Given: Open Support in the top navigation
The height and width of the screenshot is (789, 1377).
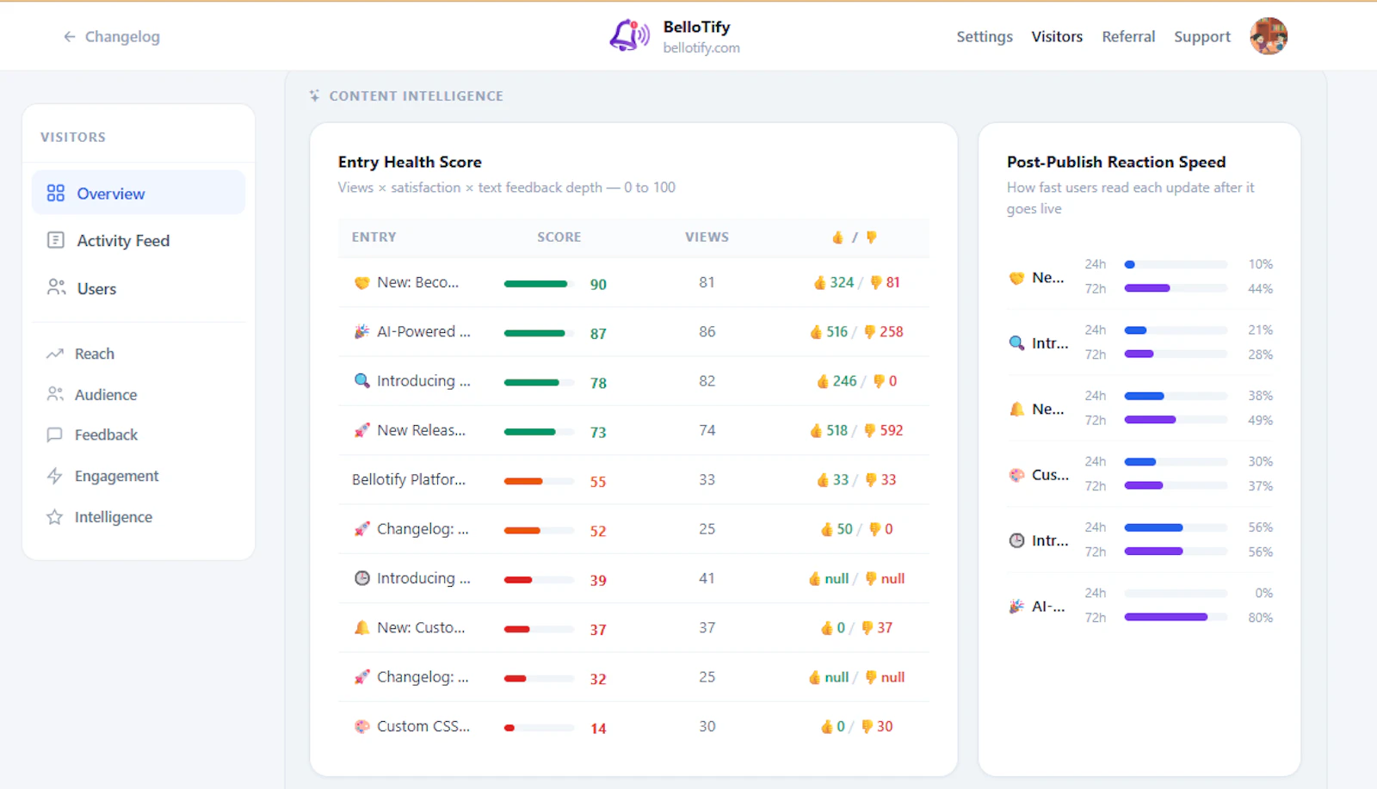Looking at the screenshot, I should (1202, 37).
